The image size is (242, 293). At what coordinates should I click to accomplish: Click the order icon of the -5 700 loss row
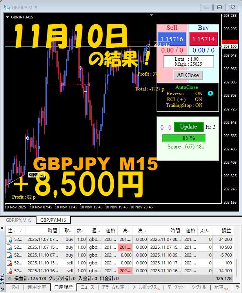click(9, 255)
